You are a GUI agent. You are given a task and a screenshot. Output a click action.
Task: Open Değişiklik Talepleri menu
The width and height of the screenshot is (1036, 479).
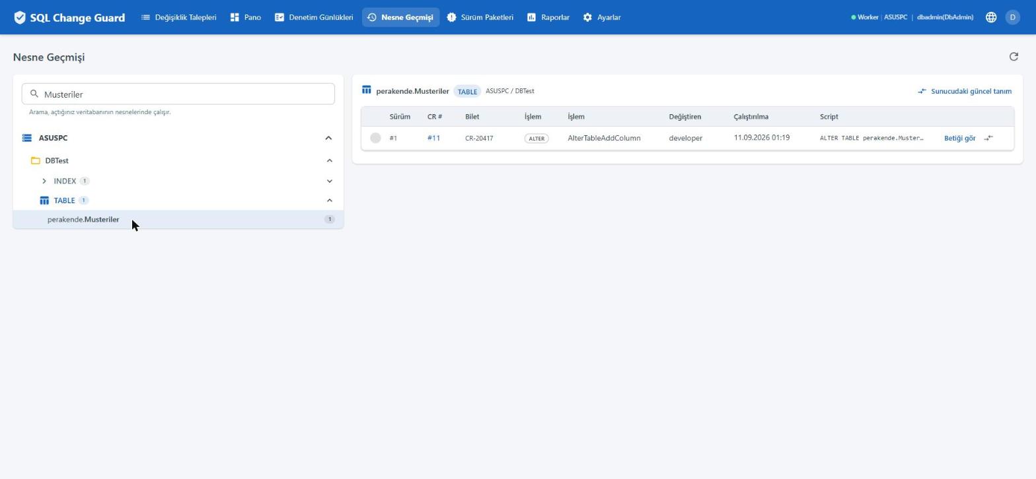pos(178,17)
